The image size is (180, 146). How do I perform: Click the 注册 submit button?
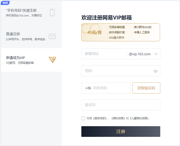[x=121, y=132]
